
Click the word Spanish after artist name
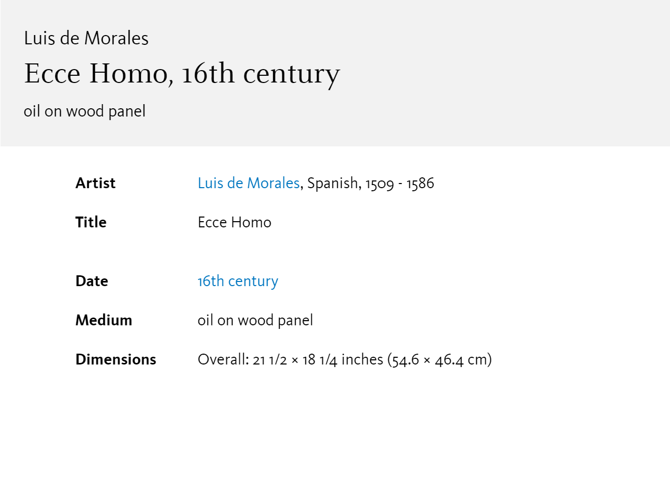(332, 183)
